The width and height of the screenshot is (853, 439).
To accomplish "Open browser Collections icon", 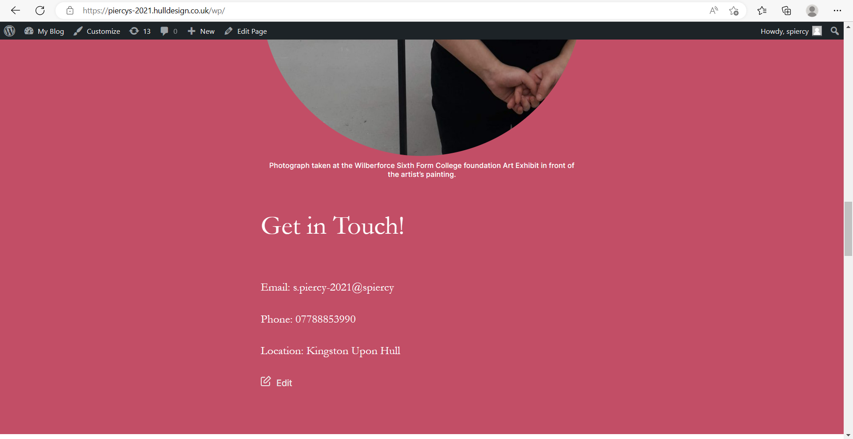I will click(786, 11).
